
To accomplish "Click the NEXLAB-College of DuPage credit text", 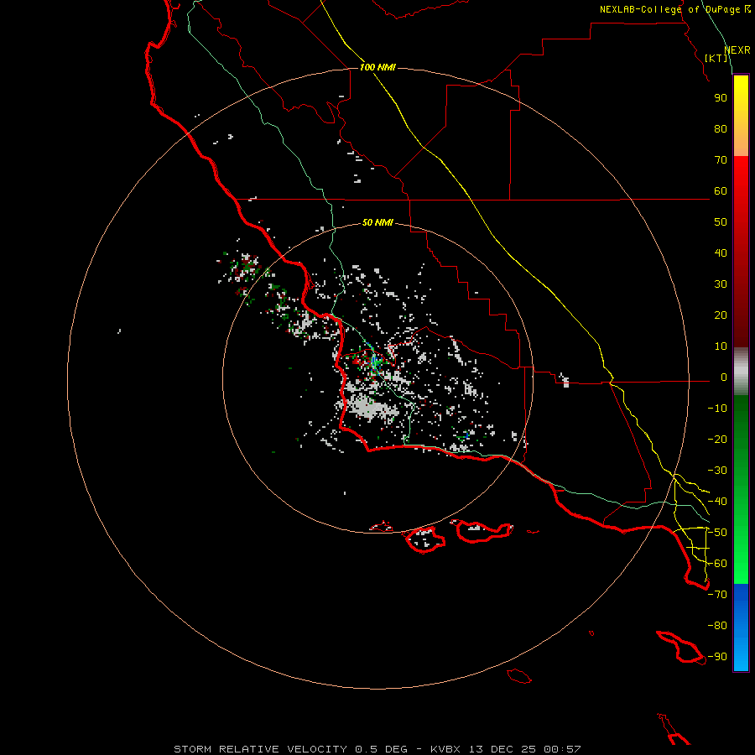I will (x=672, y=9).
